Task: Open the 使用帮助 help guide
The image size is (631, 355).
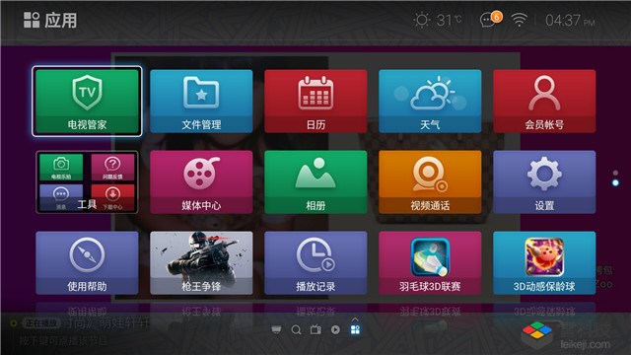Action: pyautogui.click(x=87, y=263)
